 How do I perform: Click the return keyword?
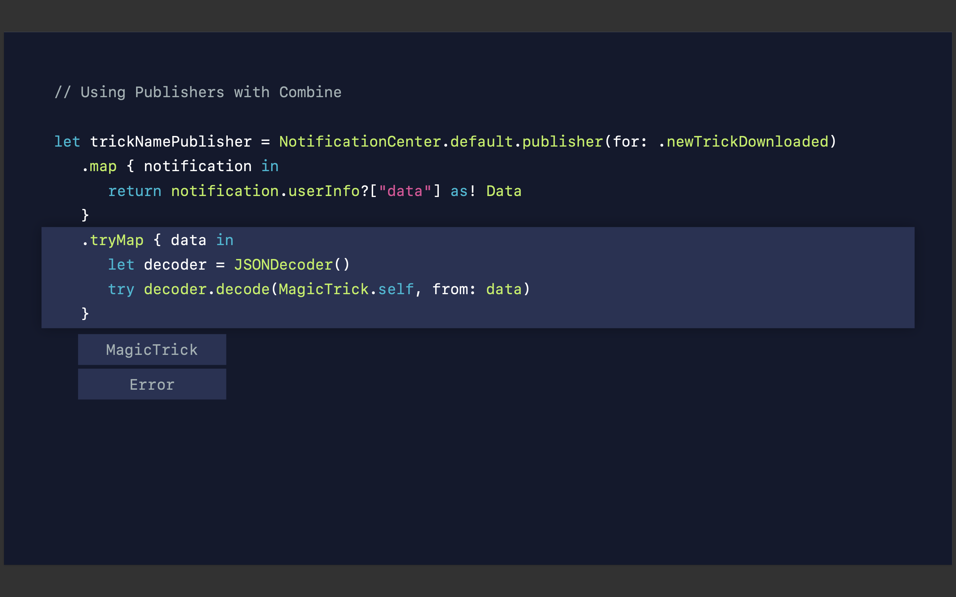click(x=135, y=191)
